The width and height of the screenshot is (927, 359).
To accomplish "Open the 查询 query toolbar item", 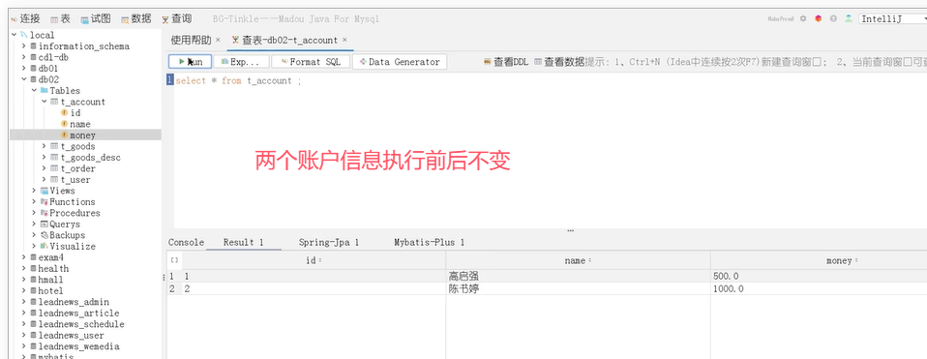I will (176, 19).
